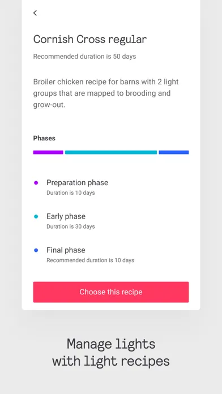
Task: Click the purple Preparation phase dot
Action: [x=36, y=183]
